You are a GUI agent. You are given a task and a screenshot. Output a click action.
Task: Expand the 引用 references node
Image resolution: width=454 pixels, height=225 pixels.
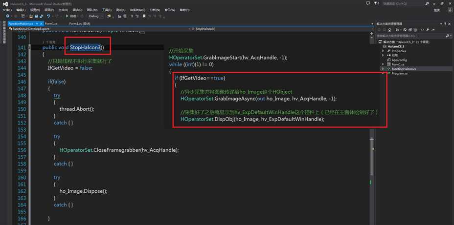384,55
